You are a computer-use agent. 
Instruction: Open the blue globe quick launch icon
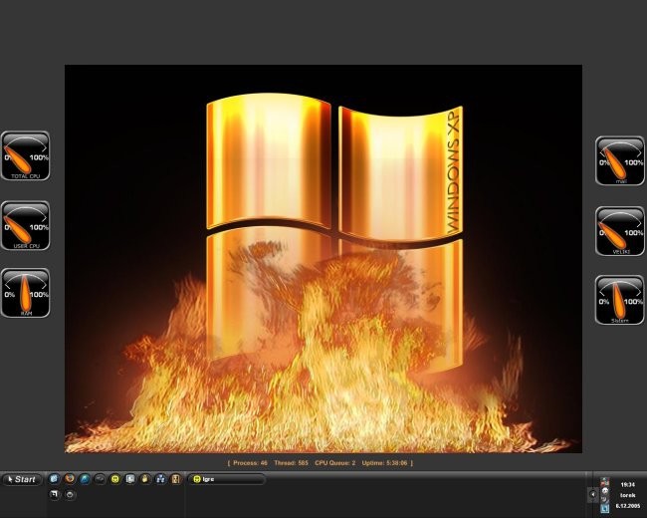coord(85,479)
